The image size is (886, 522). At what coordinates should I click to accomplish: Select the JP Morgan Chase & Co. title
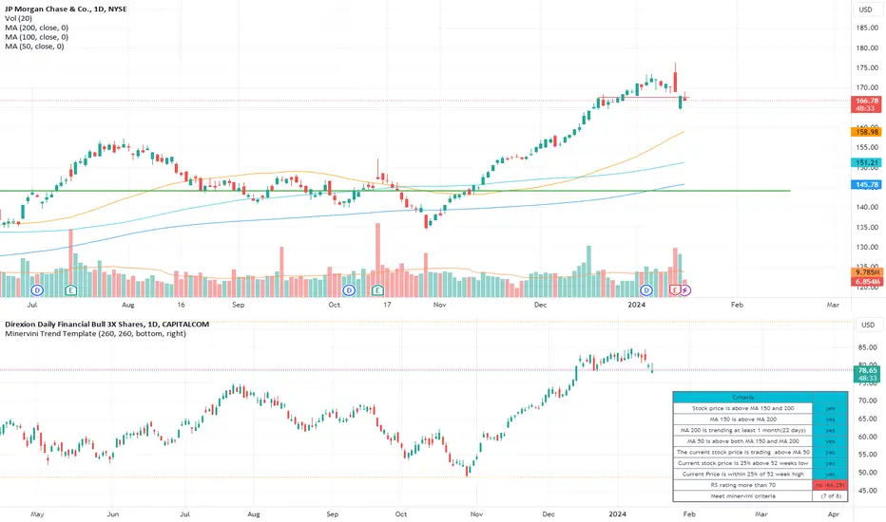(x=67, y=9)
